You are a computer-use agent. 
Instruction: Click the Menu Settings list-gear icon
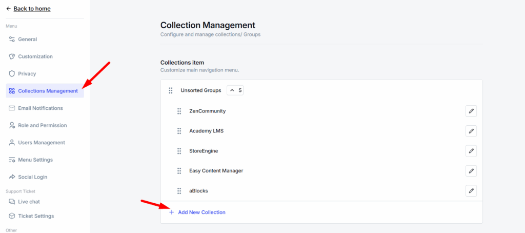click(12, 160)
